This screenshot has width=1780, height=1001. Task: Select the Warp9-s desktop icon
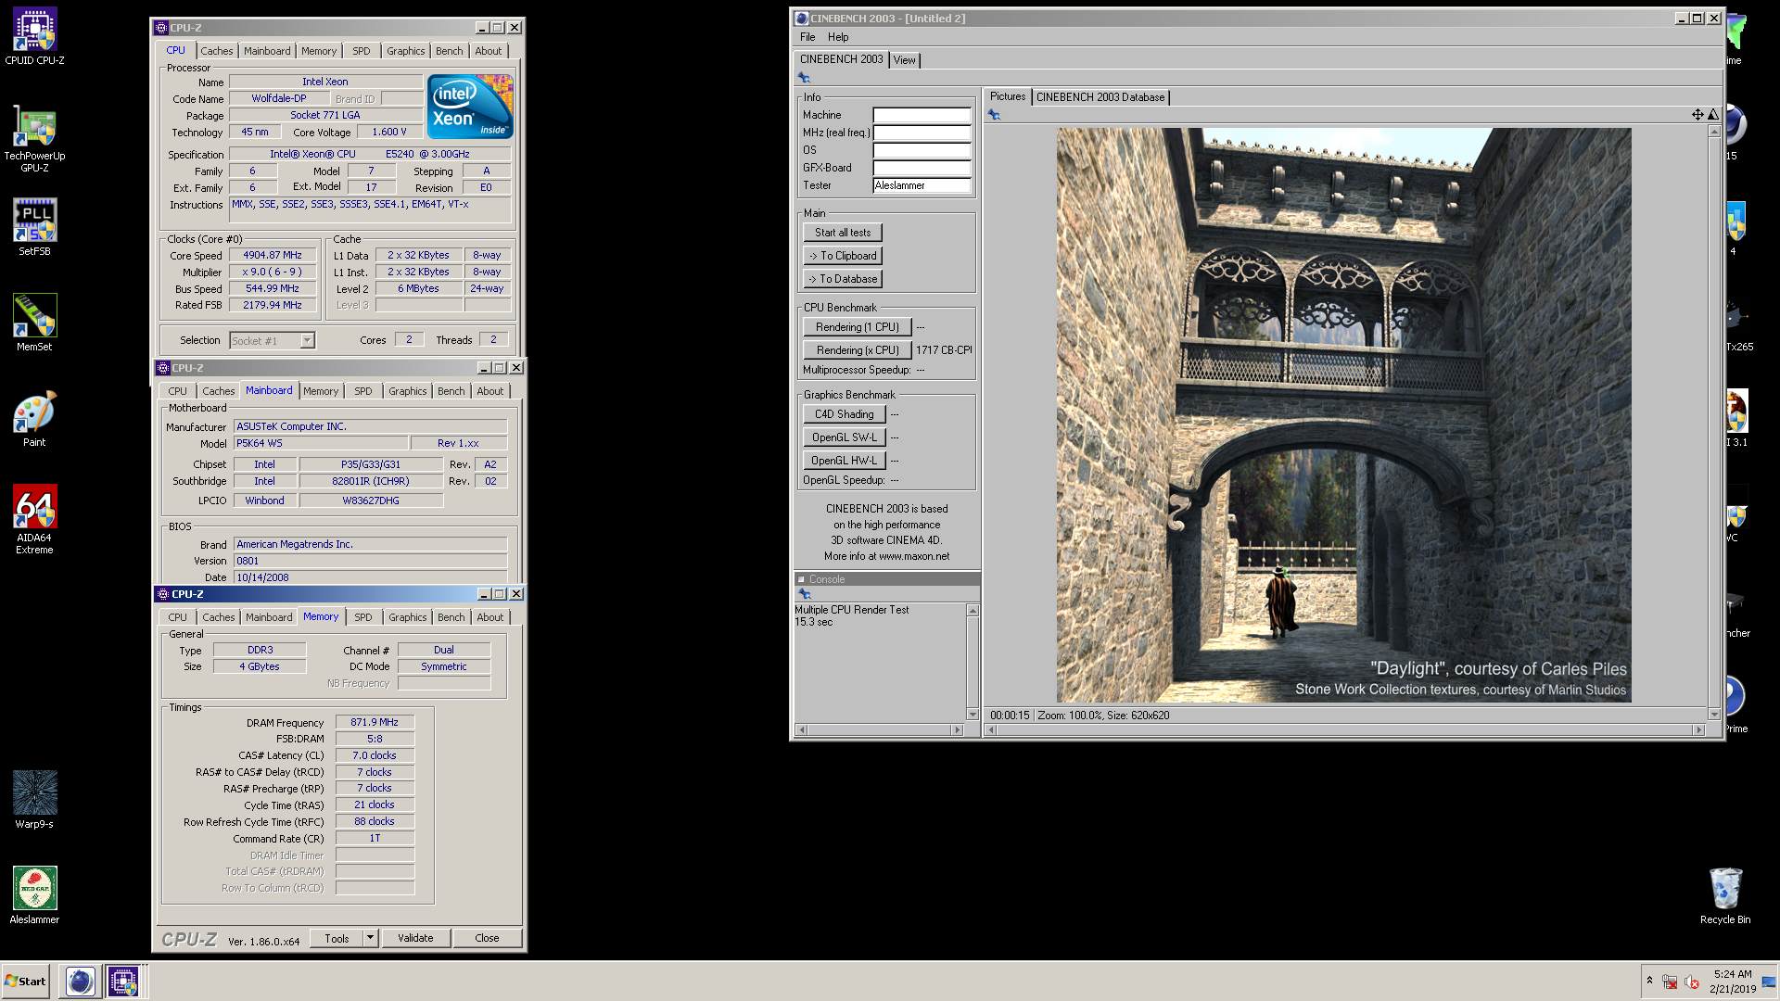pos(34,800)
